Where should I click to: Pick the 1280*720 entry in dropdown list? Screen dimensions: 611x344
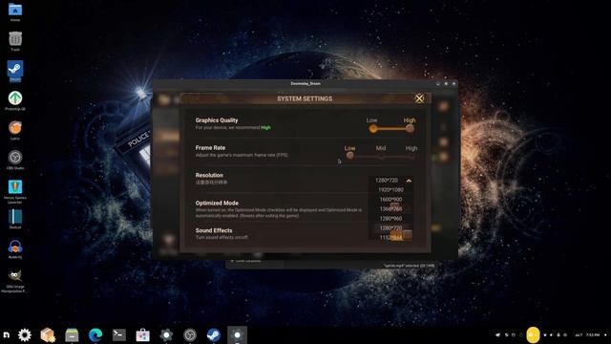390,227
